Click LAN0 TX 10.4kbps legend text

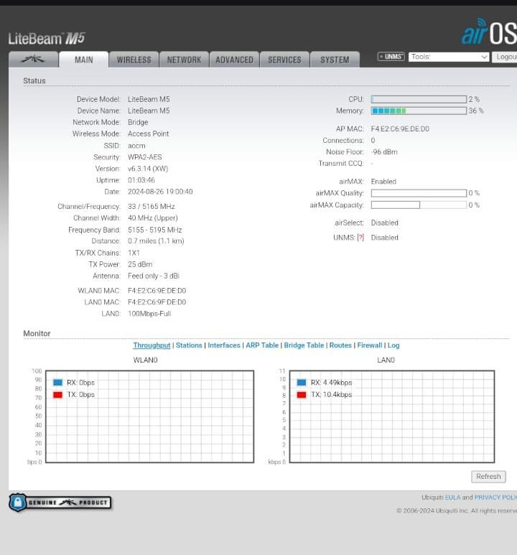pos(331,395)
